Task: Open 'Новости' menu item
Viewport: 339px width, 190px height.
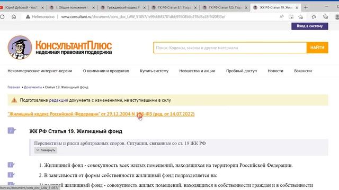Action: point(275,71)
